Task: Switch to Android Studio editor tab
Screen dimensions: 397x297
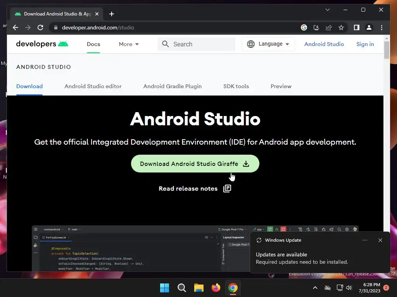Action: (93, 86)
